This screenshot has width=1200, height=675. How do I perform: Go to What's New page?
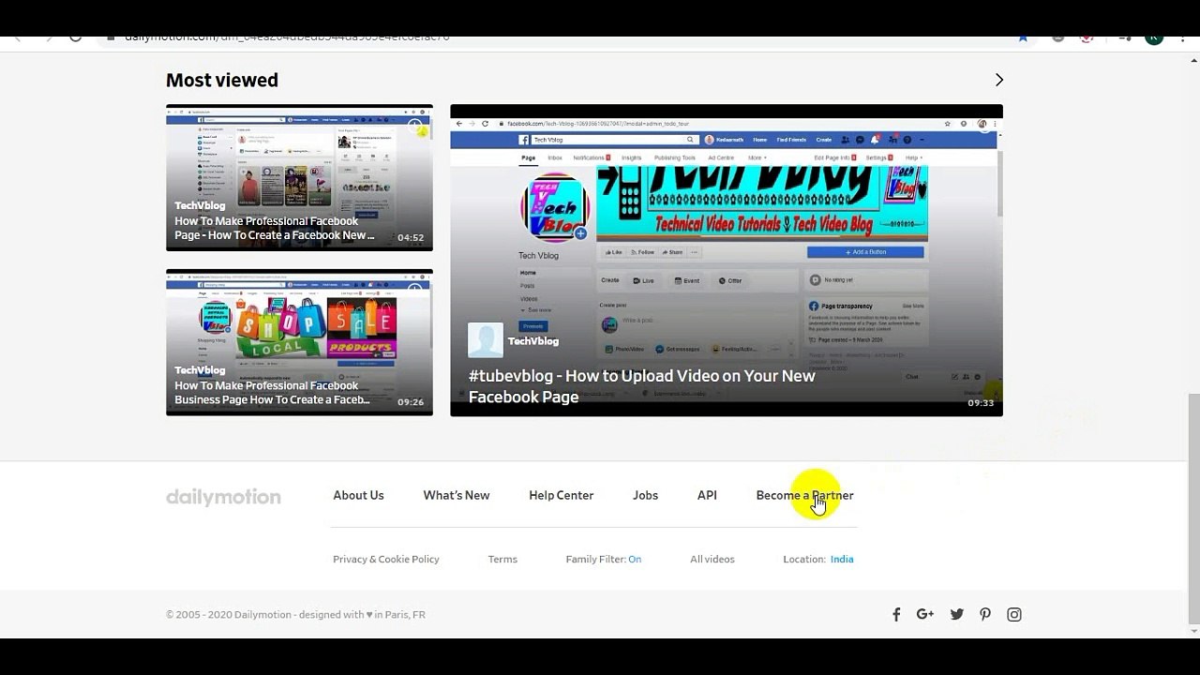(x=457, y=495)
